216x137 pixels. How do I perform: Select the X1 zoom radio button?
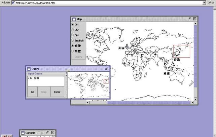point(73,25)
